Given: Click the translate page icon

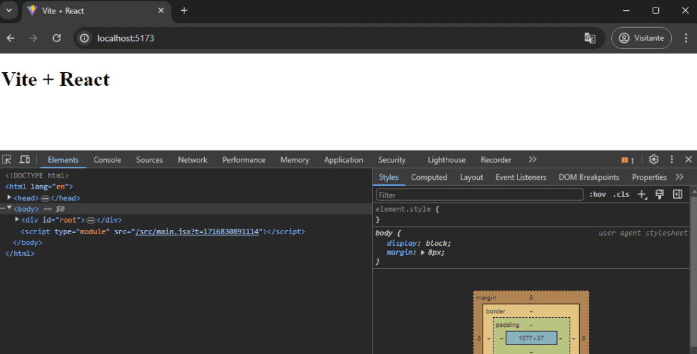Looking at the screenshot, I should point(589,38).
